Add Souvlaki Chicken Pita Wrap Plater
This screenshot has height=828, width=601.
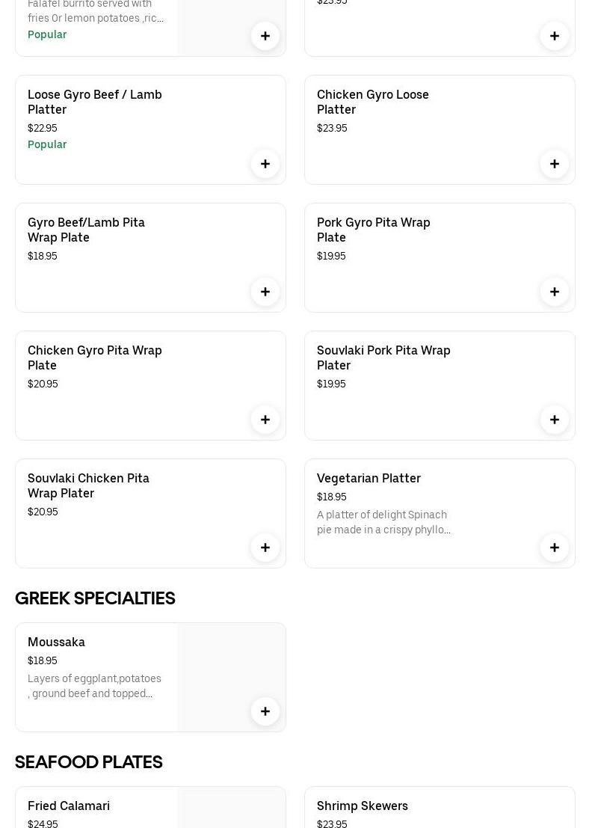[x=265, y=548]
